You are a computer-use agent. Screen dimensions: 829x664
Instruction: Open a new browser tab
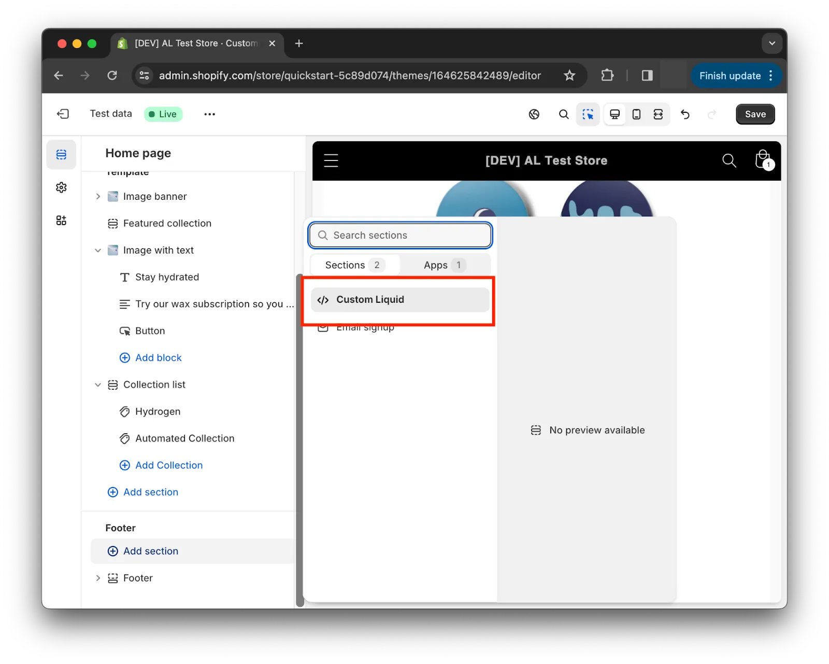pos(299,43)
